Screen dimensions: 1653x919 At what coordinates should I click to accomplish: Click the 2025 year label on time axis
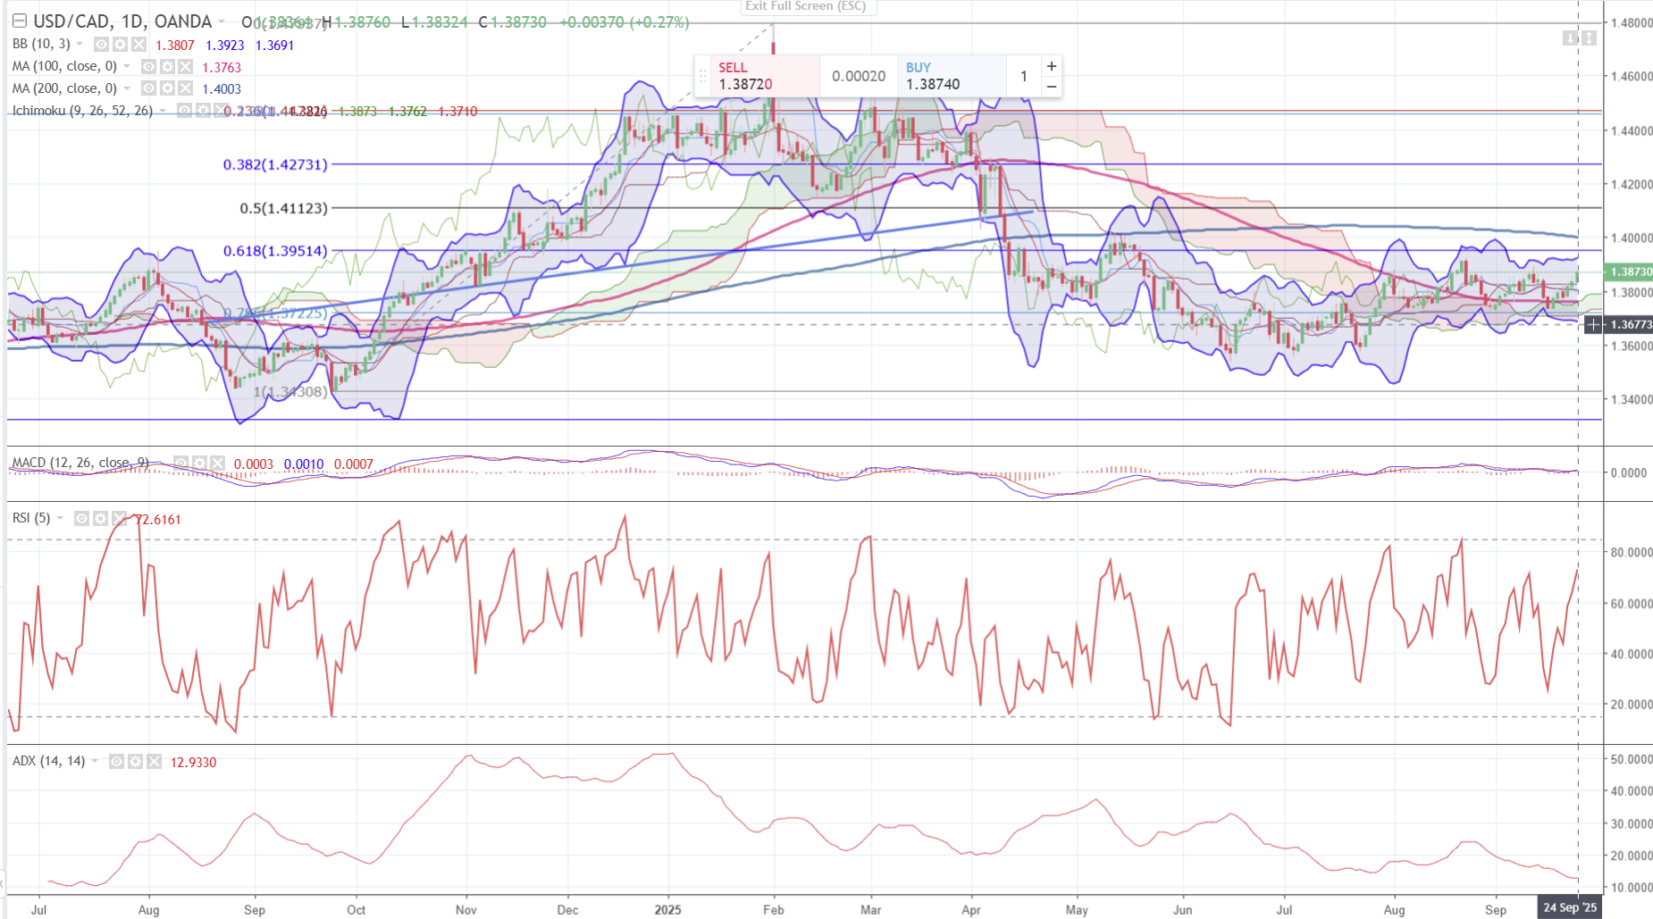pyautogui.click(x=667, y=909)
